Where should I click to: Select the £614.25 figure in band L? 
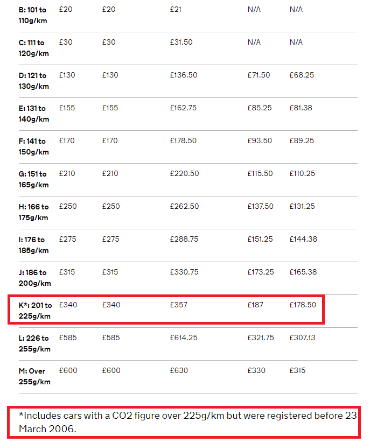(x=184, y=337)
